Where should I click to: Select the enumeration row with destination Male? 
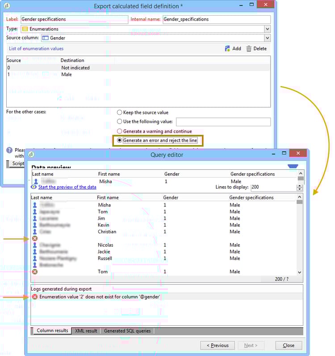(x=138, y=74)
